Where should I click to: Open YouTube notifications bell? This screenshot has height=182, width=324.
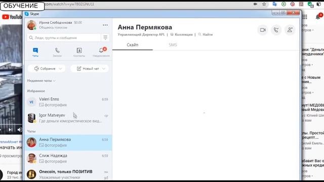click(x=318, y=17)
